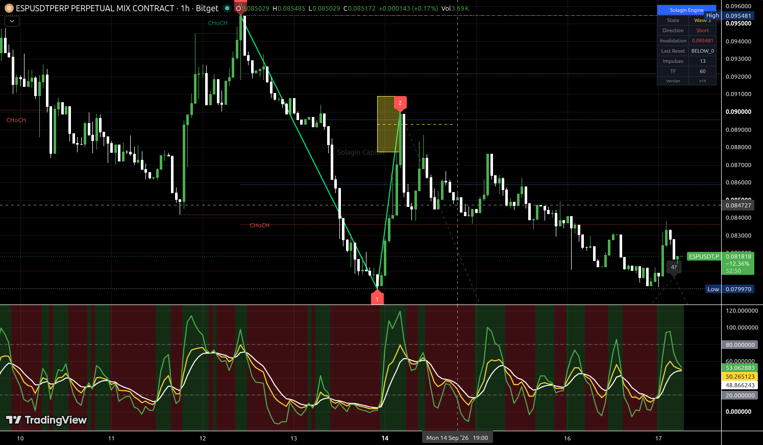Select the yellow target zone box

pos(388,124)
